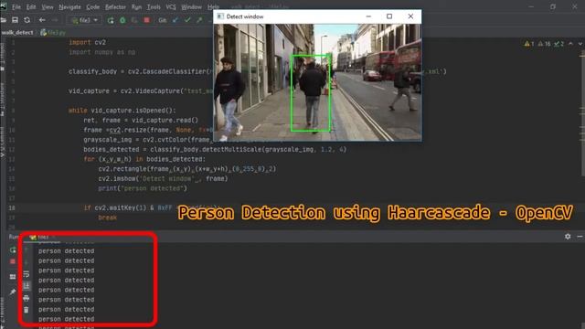Image resolution: width=585 pixels, height=329 pixels.
Task: Click the red Stop button in main toolbar
Action: (146, 20)
